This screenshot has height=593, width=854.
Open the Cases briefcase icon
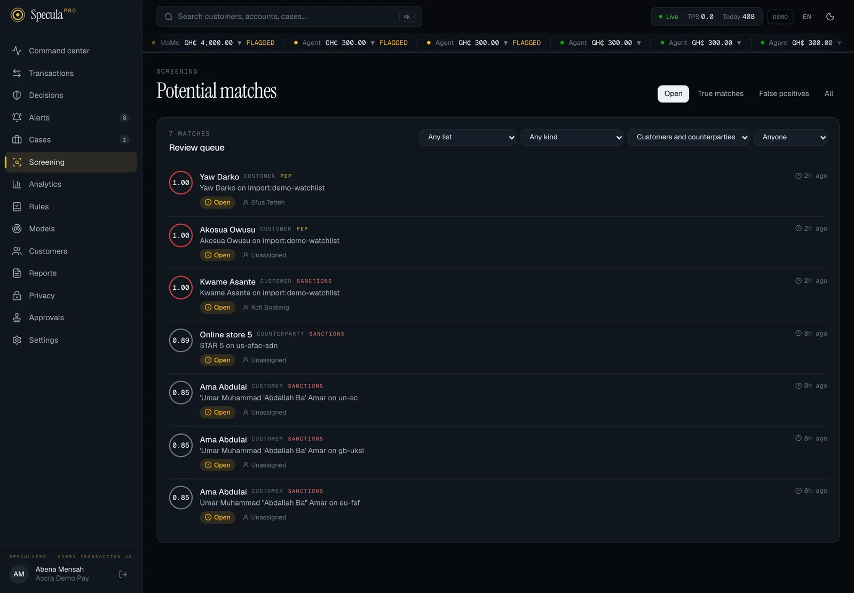(17, 140)
